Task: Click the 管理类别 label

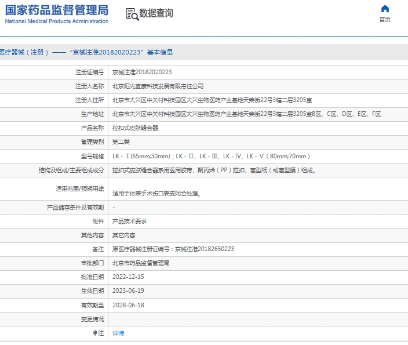Action: click(x=92, y=142)
